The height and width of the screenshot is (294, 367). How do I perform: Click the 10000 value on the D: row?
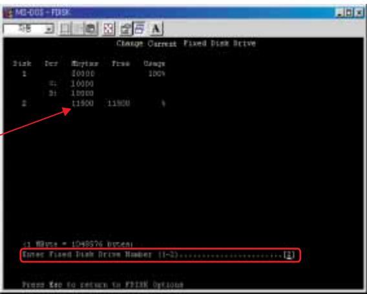click(x=82, y=93)
